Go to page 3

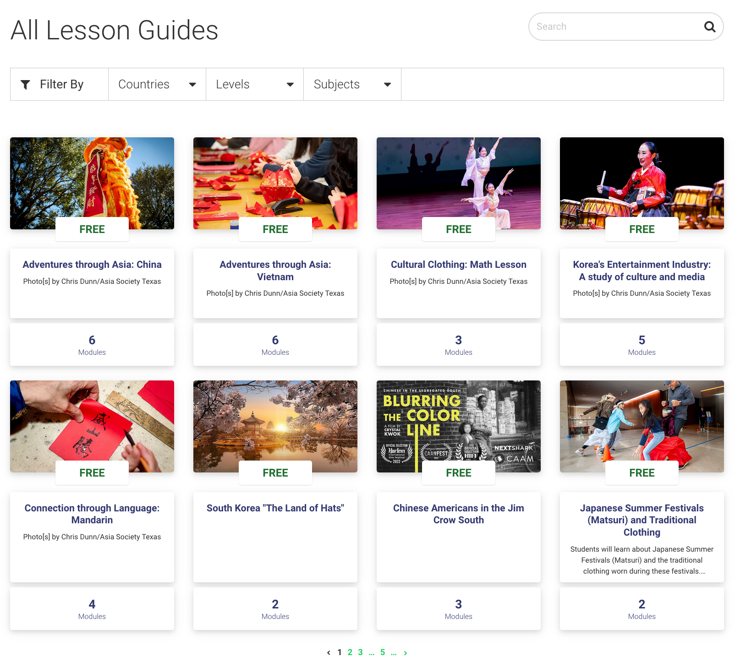pyautogui.click(x=361, y=652)
